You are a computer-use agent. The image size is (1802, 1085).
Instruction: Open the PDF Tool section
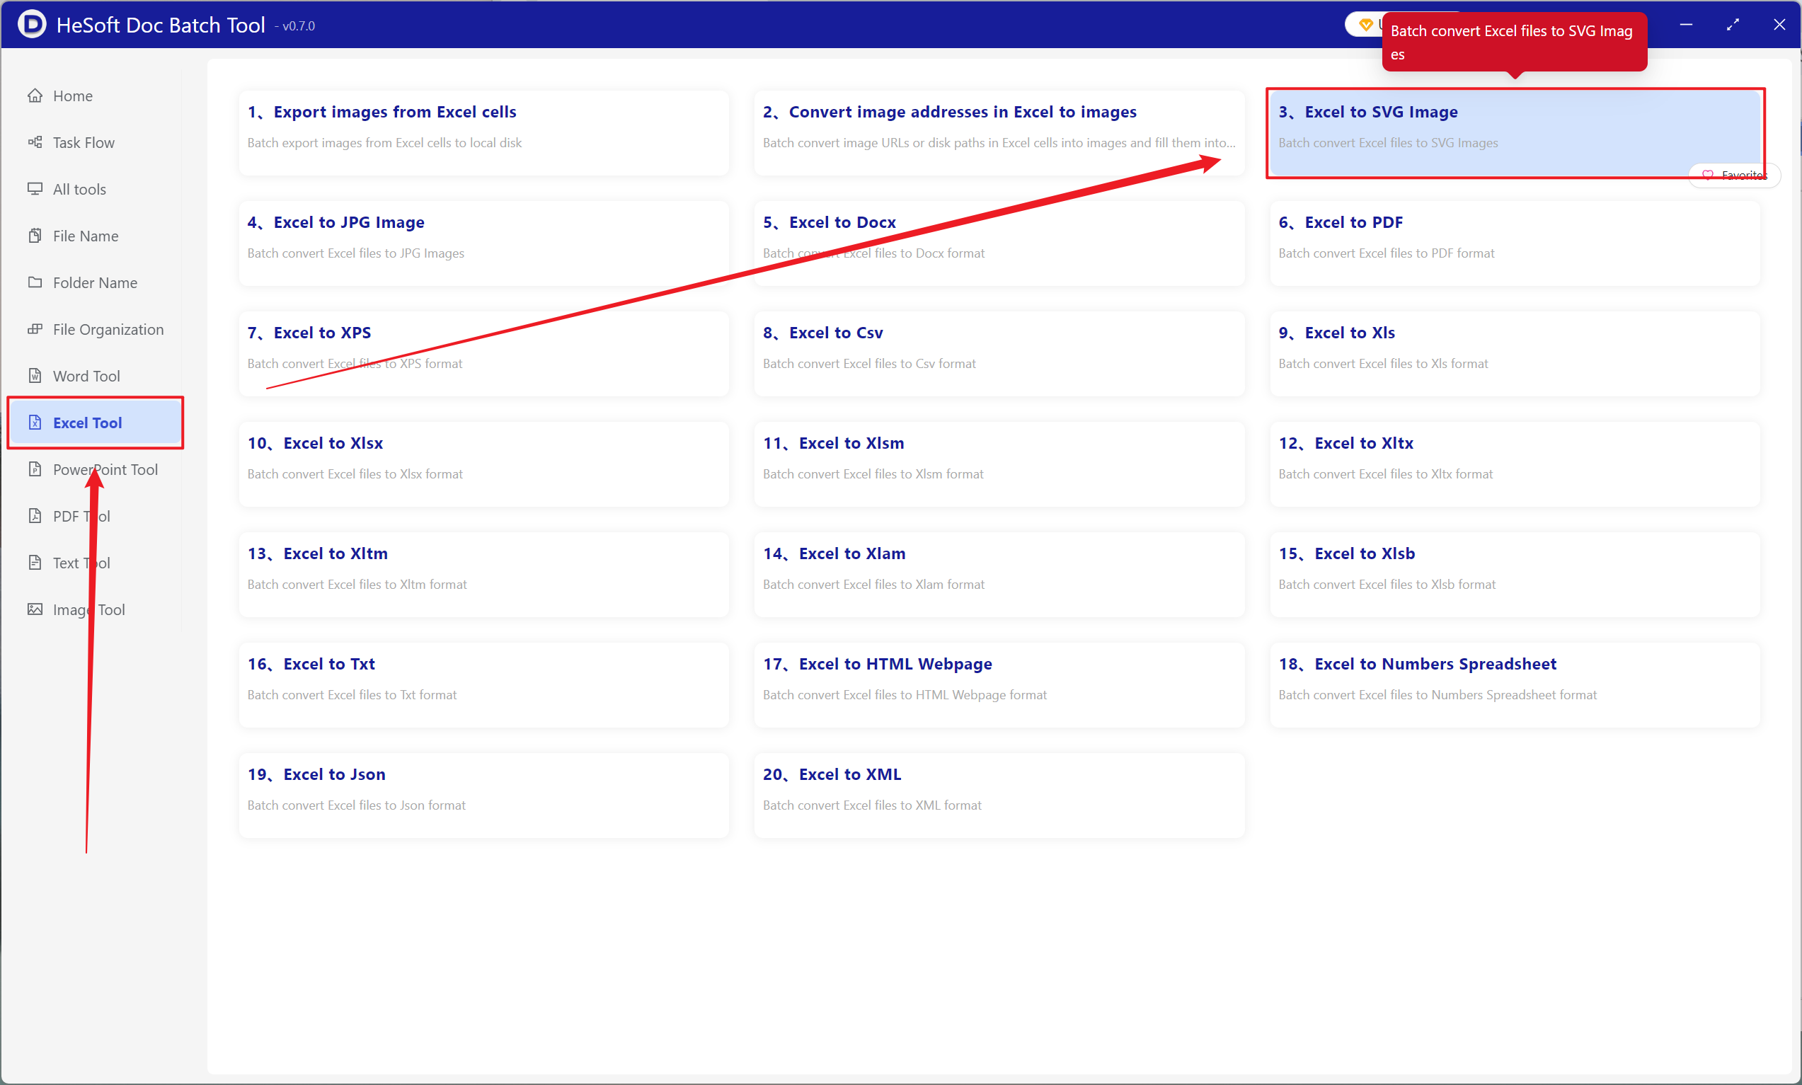pyautogui.click(x=95, y=516)
